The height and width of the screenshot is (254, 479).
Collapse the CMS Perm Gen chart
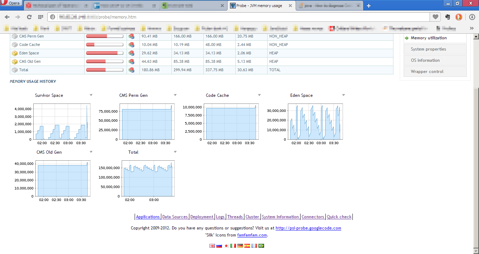pos(175,95)
